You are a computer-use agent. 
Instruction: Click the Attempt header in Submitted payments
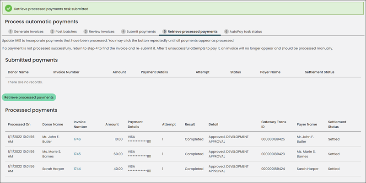click(x=203, y=72)
